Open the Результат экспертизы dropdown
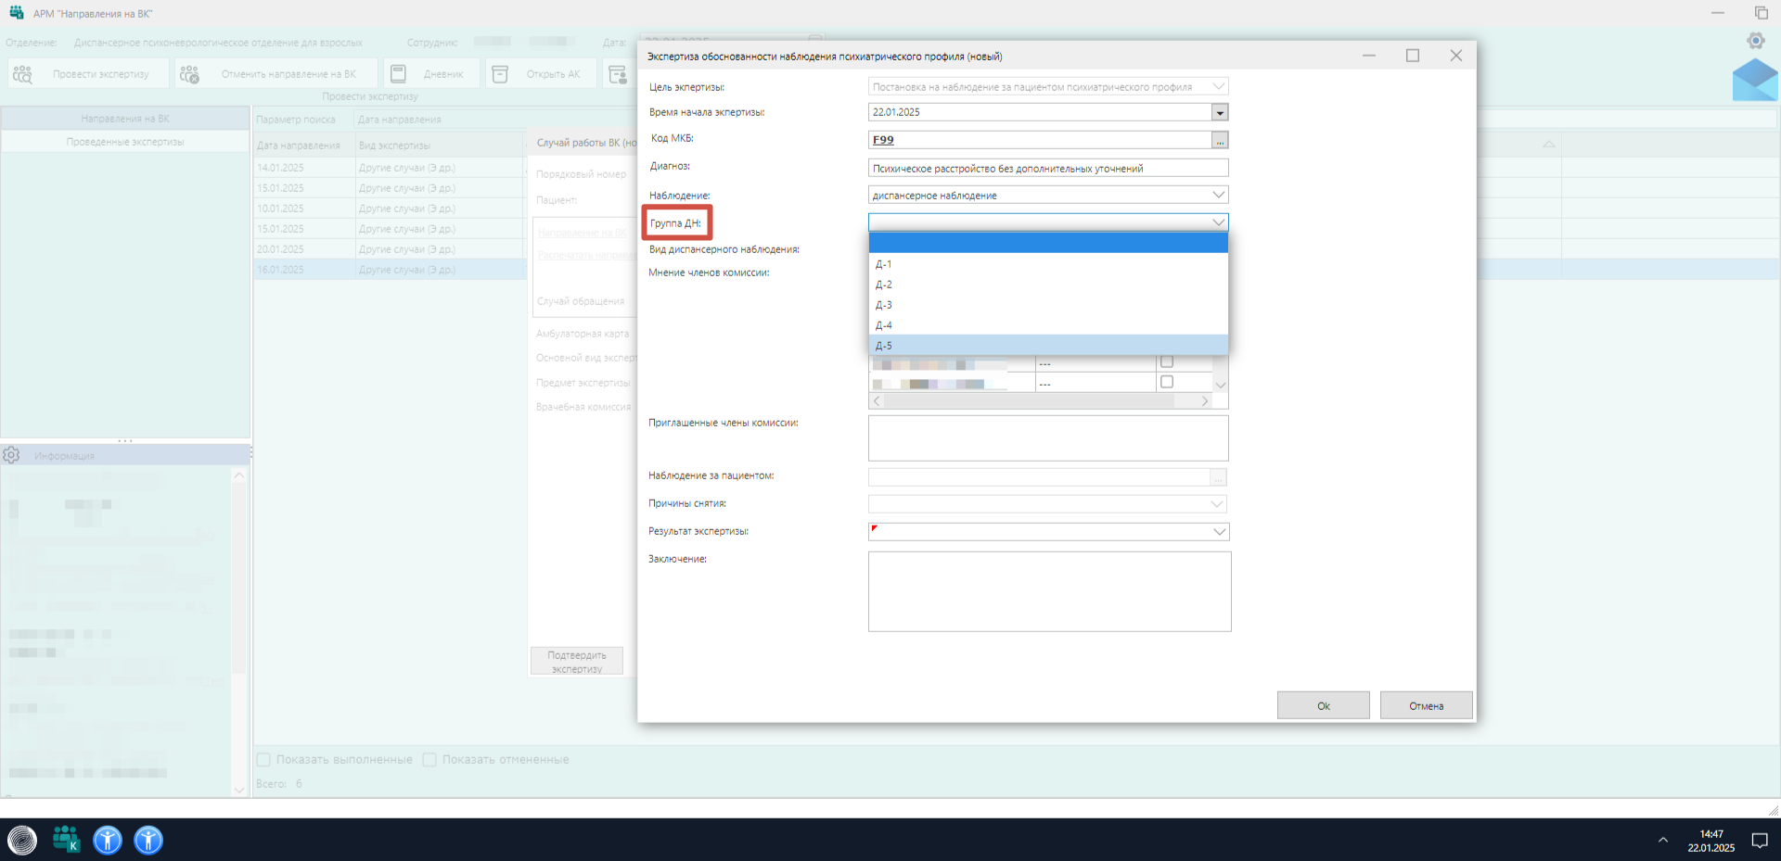 pyautogui.click(x=1219, y=532)
